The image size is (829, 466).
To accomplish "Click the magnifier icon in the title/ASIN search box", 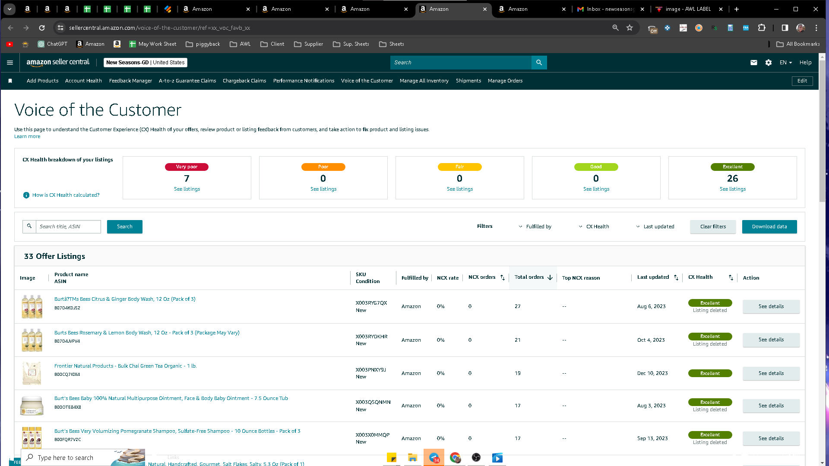I will pyautogui.click(x=29, y=226).
